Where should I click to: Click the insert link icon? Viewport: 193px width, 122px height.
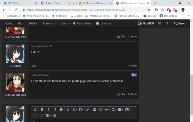(x=88, y=110)
